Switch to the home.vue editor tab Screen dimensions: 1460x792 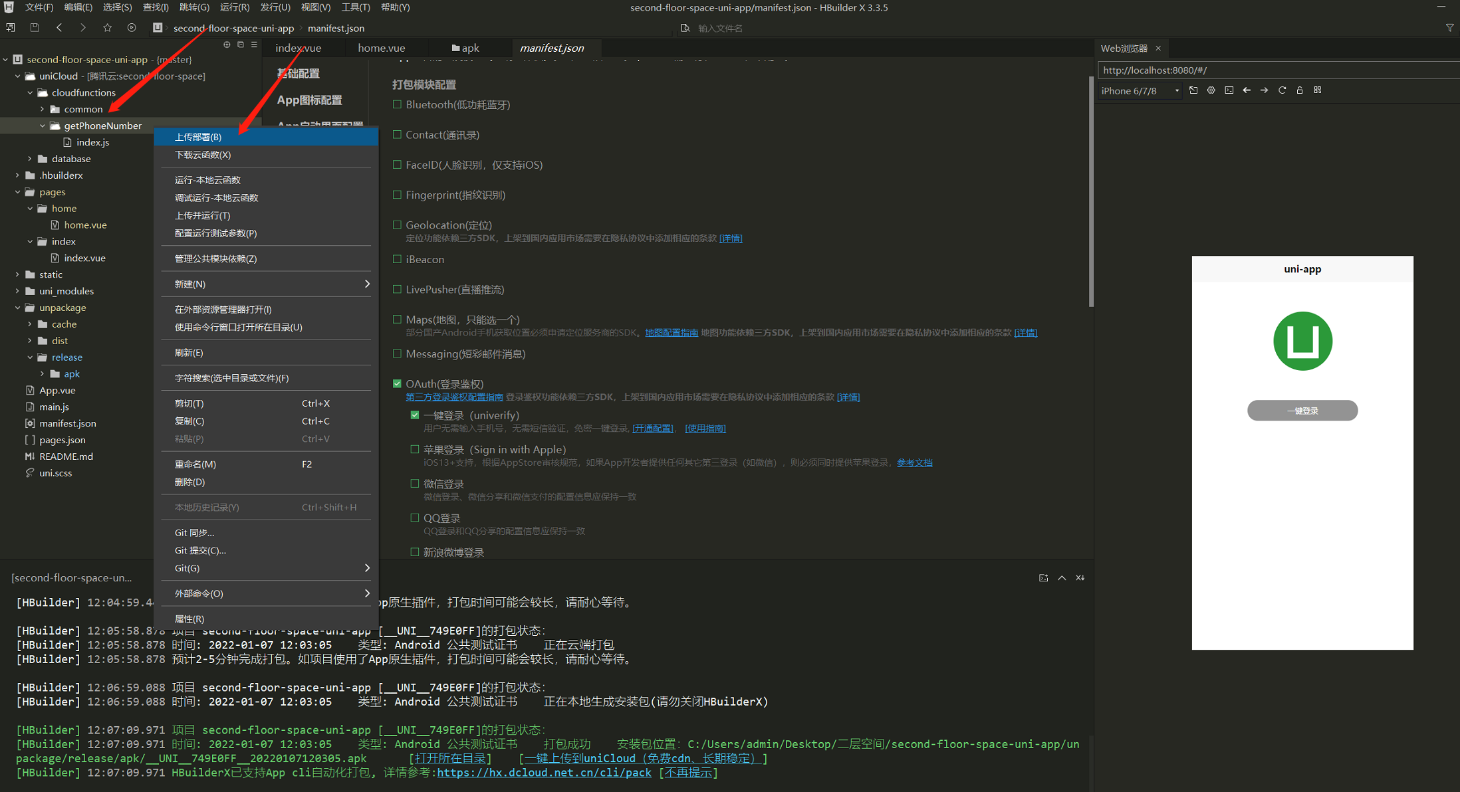click(x=381, y=48)
